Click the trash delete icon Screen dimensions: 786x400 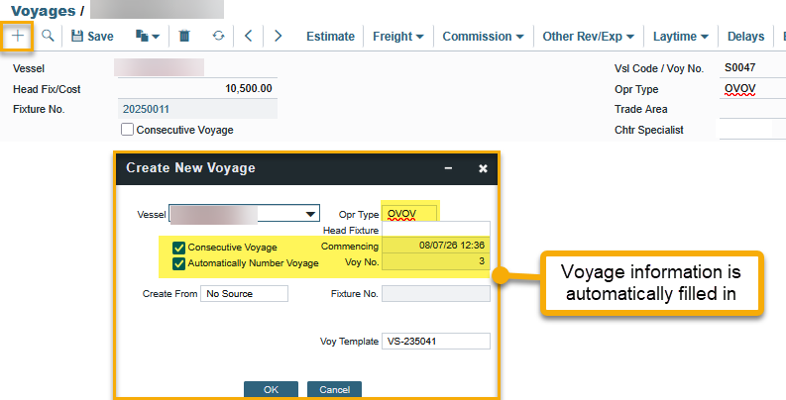click(x=184, y=36)
